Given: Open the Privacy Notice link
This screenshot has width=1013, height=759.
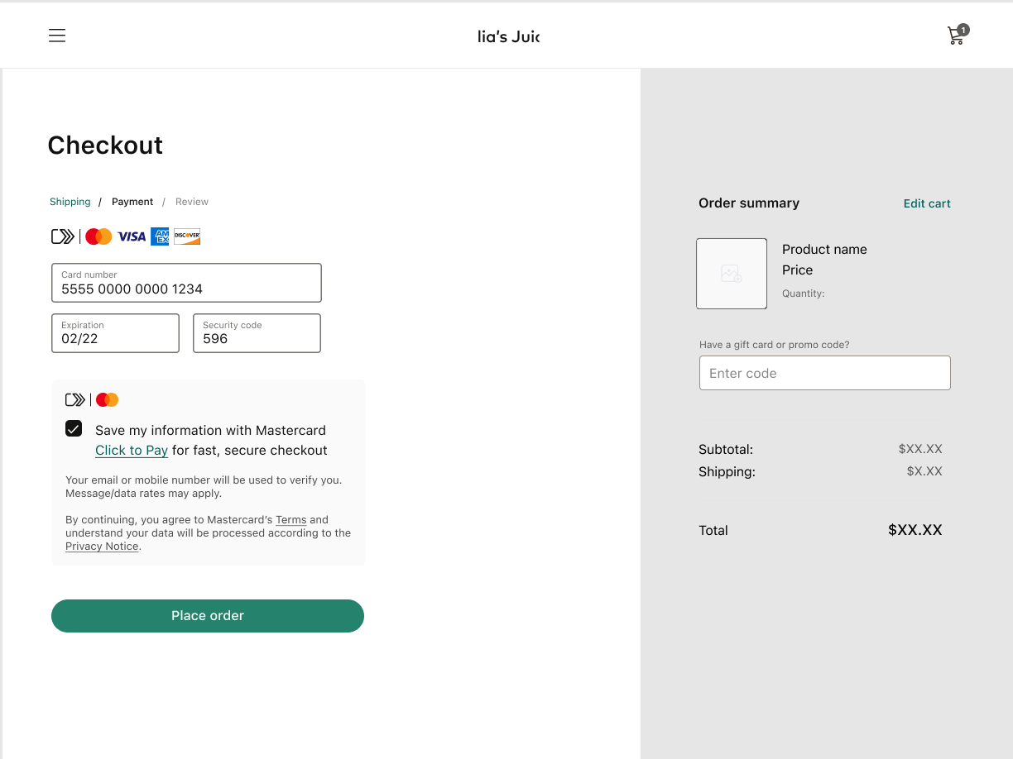Looking at the screenshot, I should click(102, 547).
